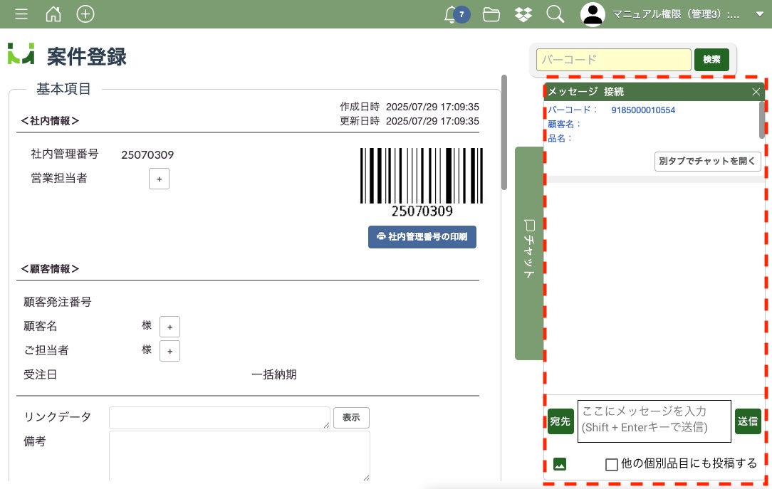Expand 顧客名 with the plus button

pyautogui.click(x=169, y=327)
